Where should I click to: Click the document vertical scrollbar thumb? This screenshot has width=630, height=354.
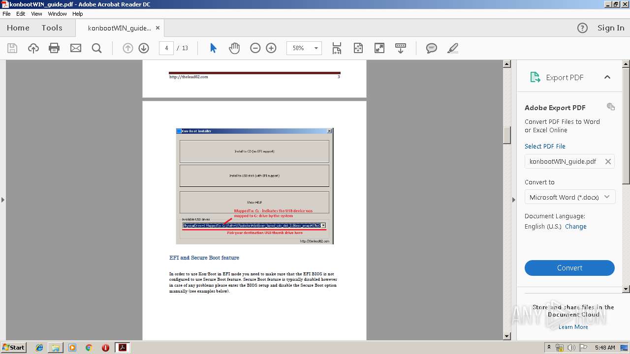(x=507, y=135)
